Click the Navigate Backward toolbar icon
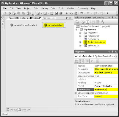Image resolution: width=119 pixels, height=117 pixels. point(95,13)
